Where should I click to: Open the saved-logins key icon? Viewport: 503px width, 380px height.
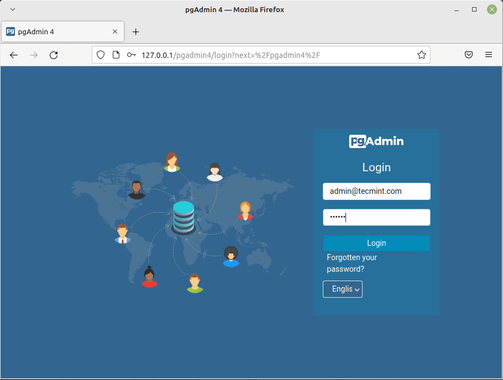[131, 55]
